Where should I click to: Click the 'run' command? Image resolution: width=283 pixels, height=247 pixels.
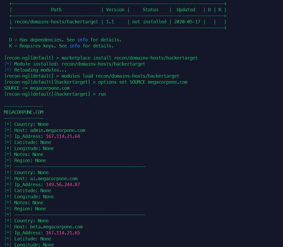(102, 94)
